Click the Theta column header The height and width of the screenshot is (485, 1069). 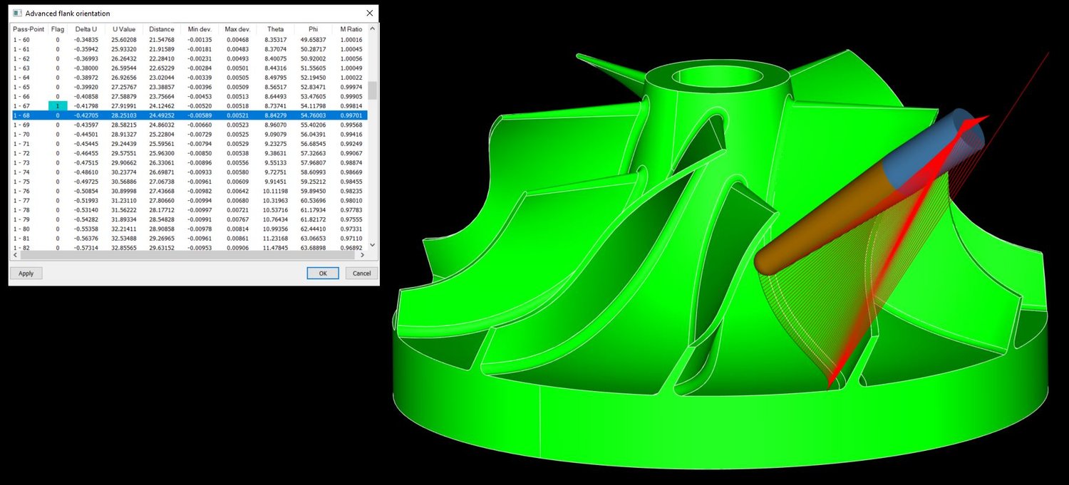coord(275,28)
